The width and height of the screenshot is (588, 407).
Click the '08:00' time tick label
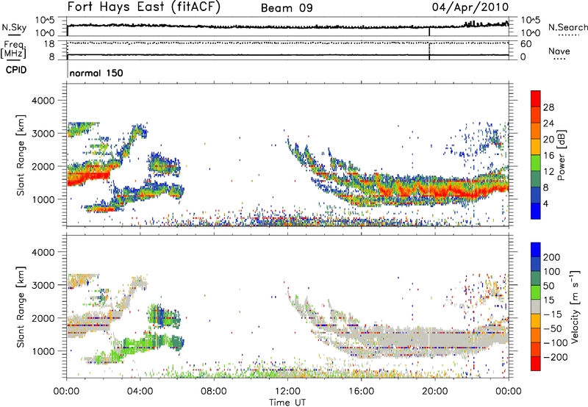214,392
